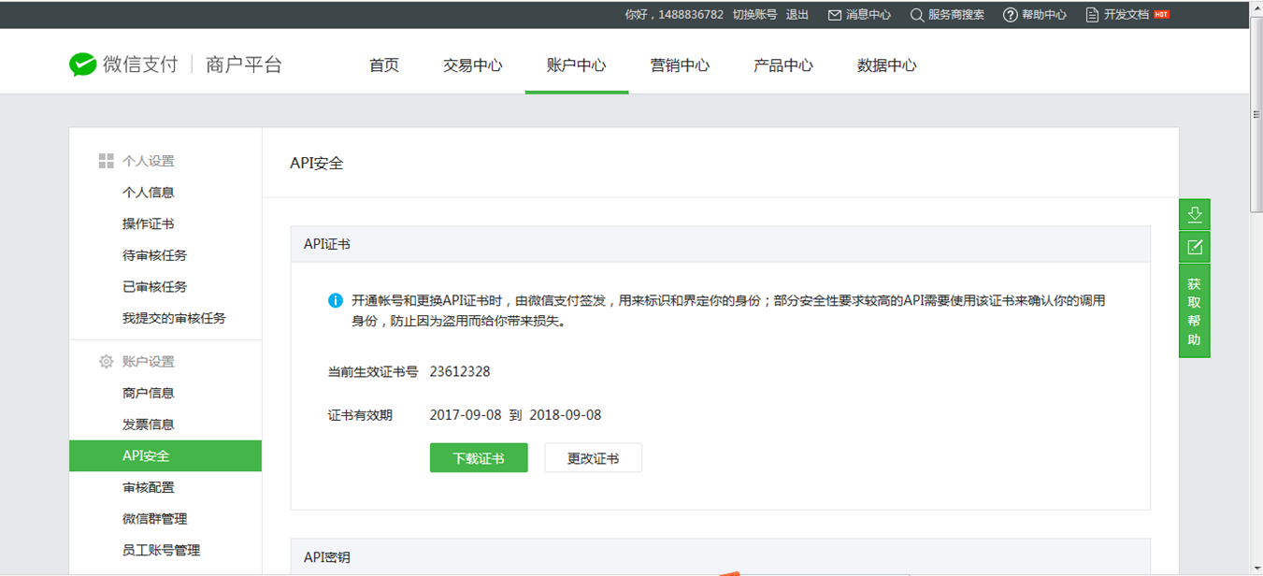Click the green edit feedback icon on right sidebar

coord(1195,247)
